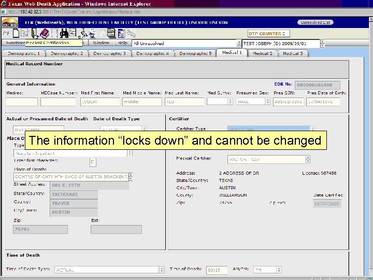This screenshot has width=373, height=280.
Task: Click the Actual or Presumed Date of Death field
Action: 38,129
